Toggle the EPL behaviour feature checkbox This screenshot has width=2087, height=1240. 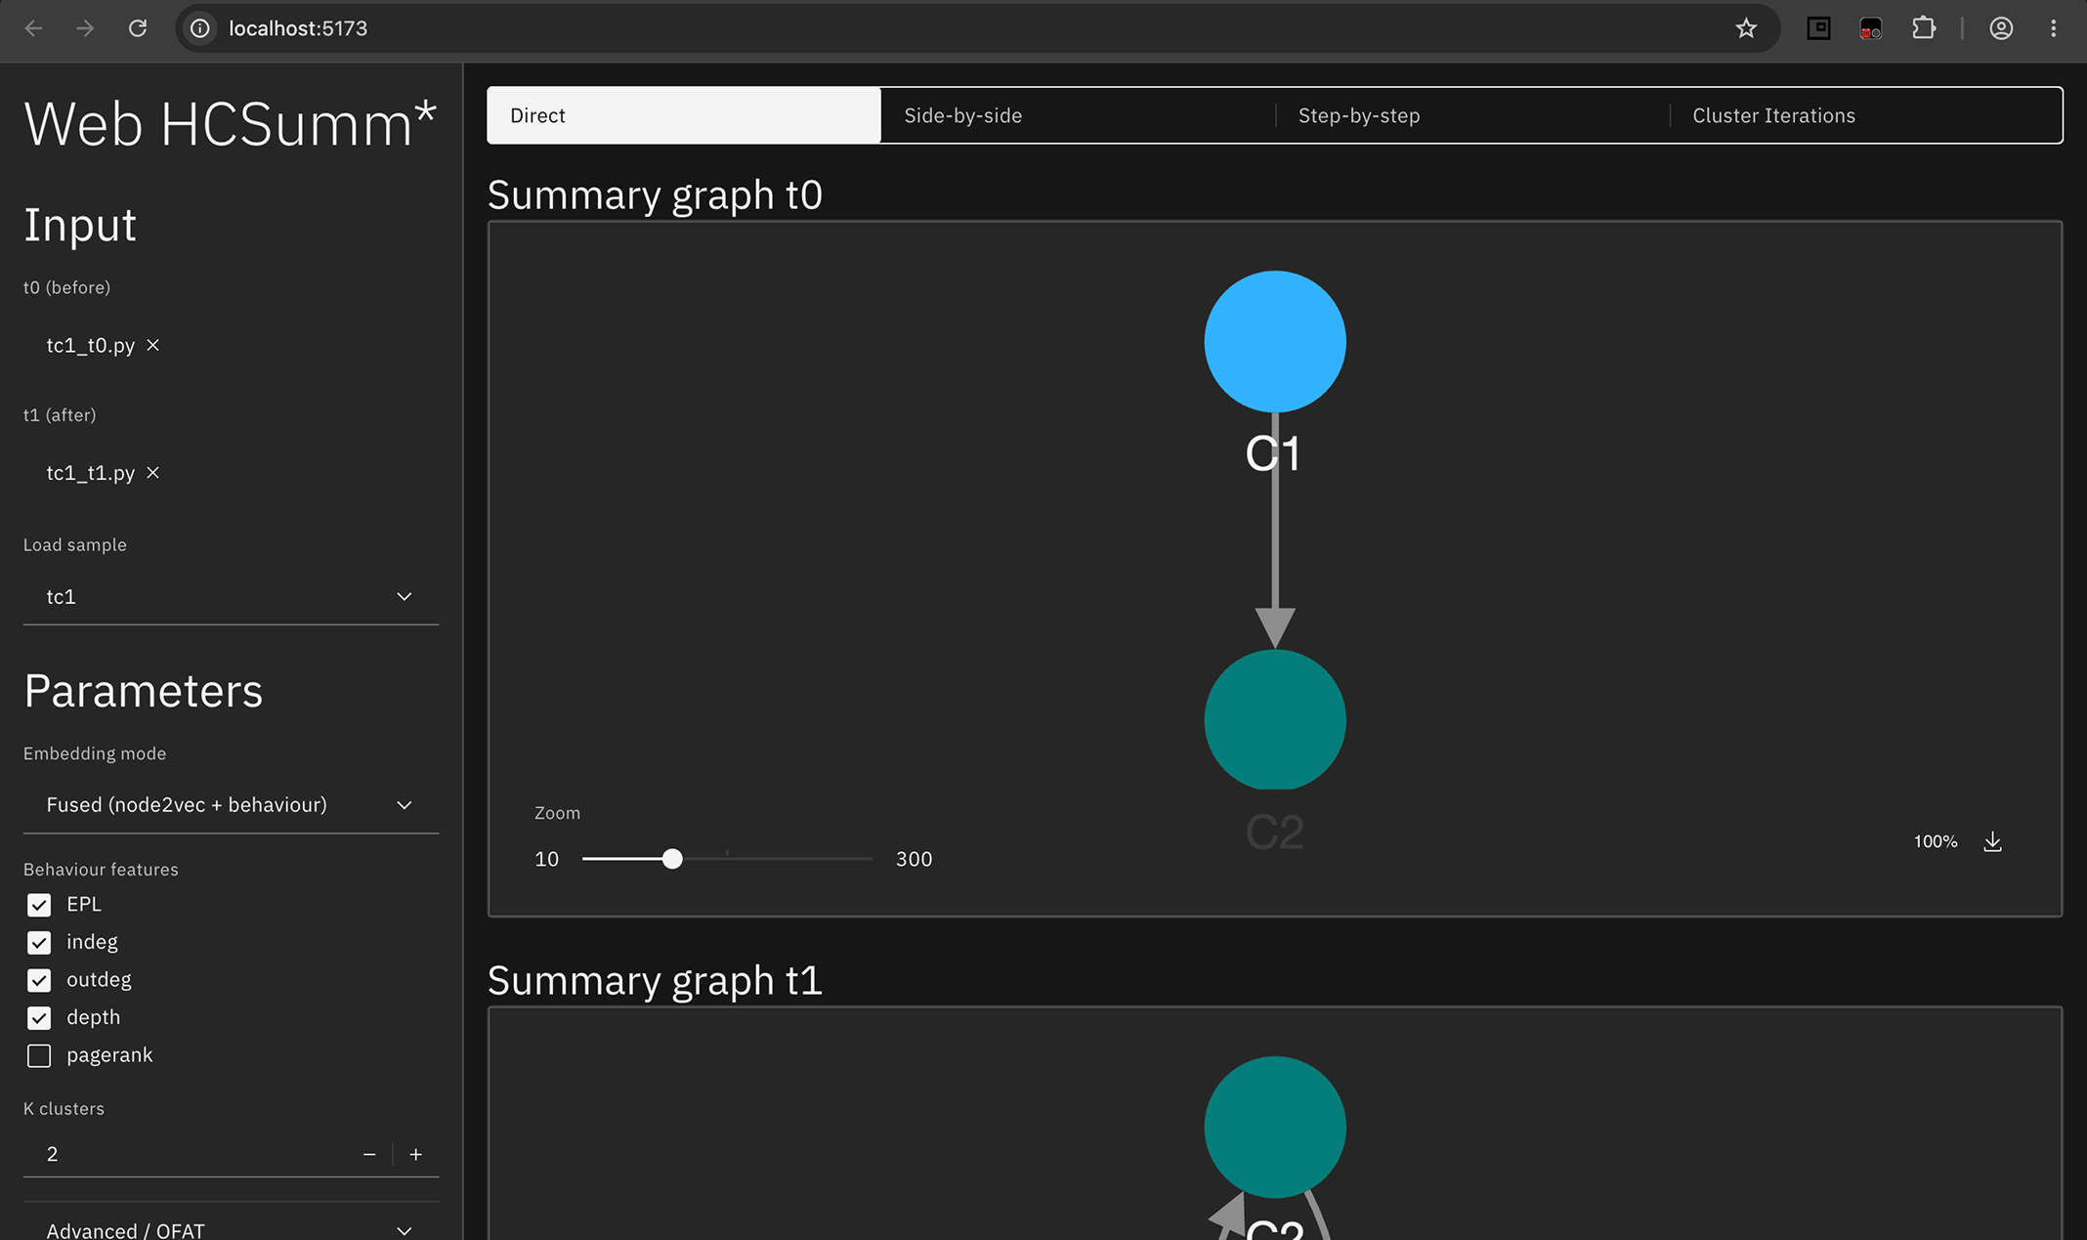click(x=39, y=905)
